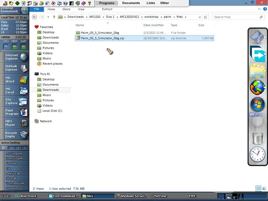Click the purple book icon in top toolbar
The image size is (268, 201).
coord(83,3)
